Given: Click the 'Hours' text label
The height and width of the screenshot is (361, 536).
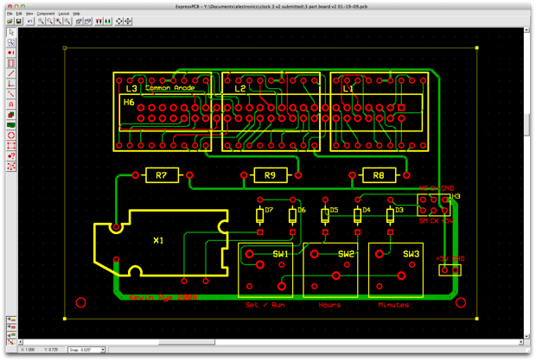Looking at the screenshot, I should click(329, 305).
